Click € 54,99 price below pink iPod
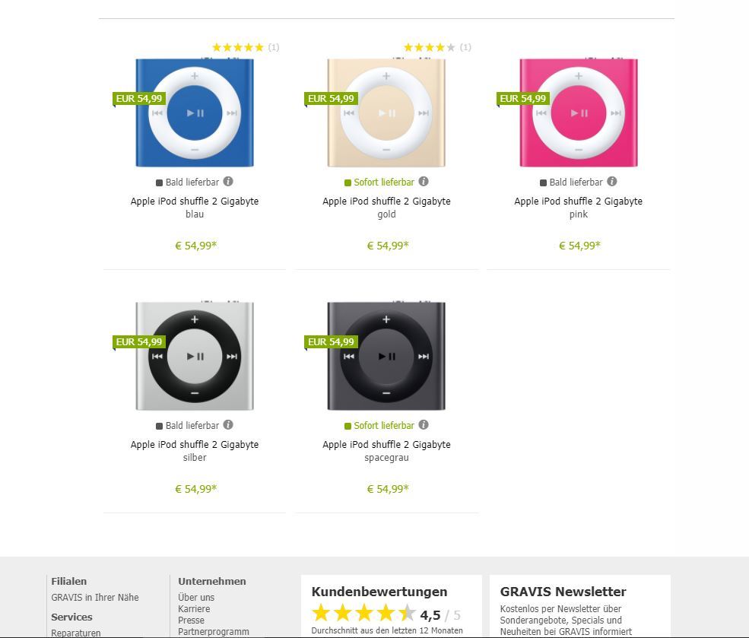Viewport: 749px width, 638px height. (x=579, y=246)
